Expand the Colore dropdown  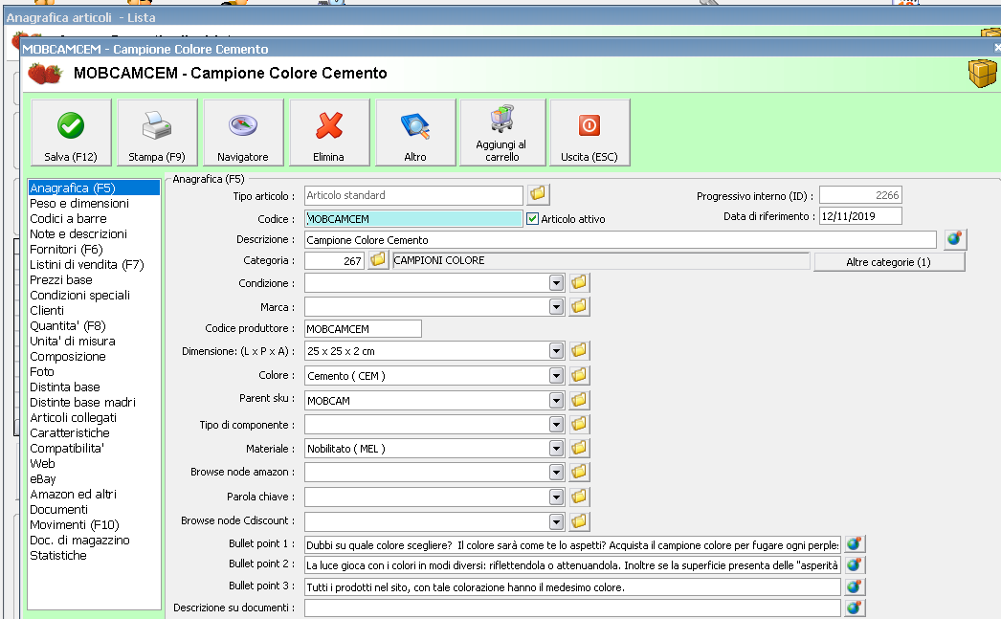click(556, 376)
